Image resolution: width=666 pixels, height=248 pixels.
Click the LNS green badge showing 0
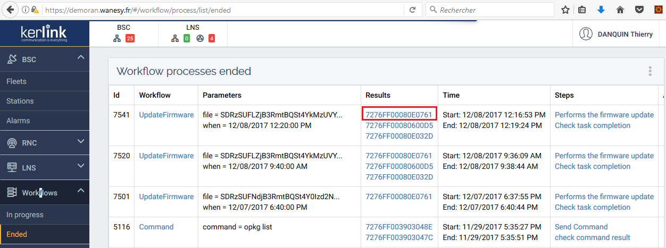pos(186,38)
